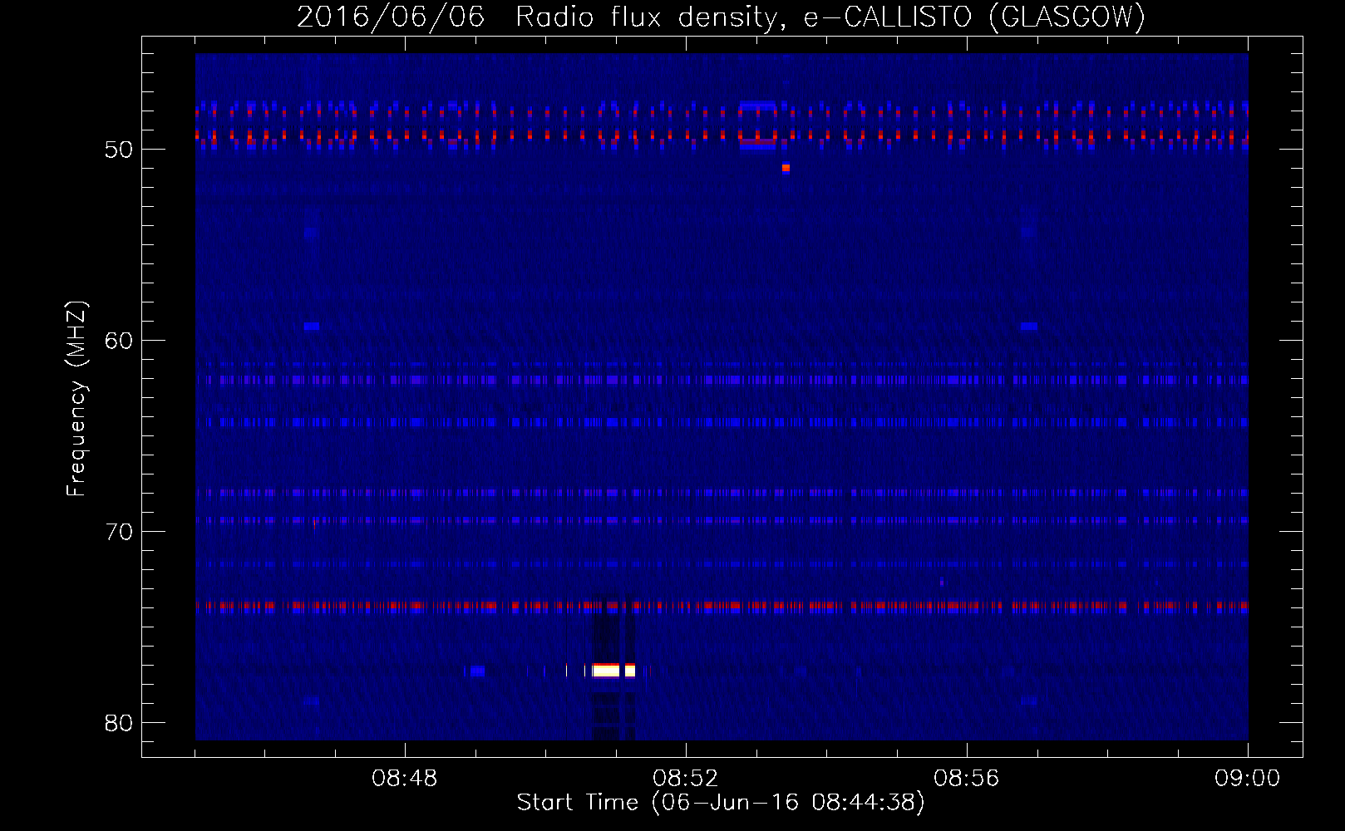Click the small blue blob near 77 MHz left of burst

point(477,671)
